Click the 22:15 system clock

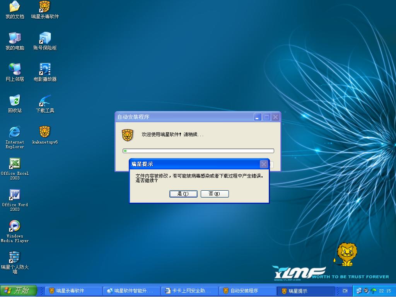click(385, 291)
